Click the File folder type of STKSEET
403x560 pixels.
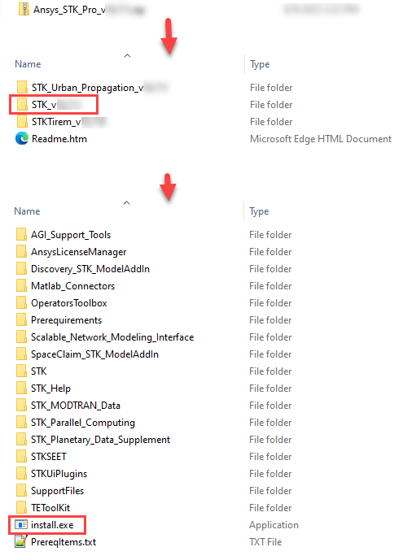[270, 457]
